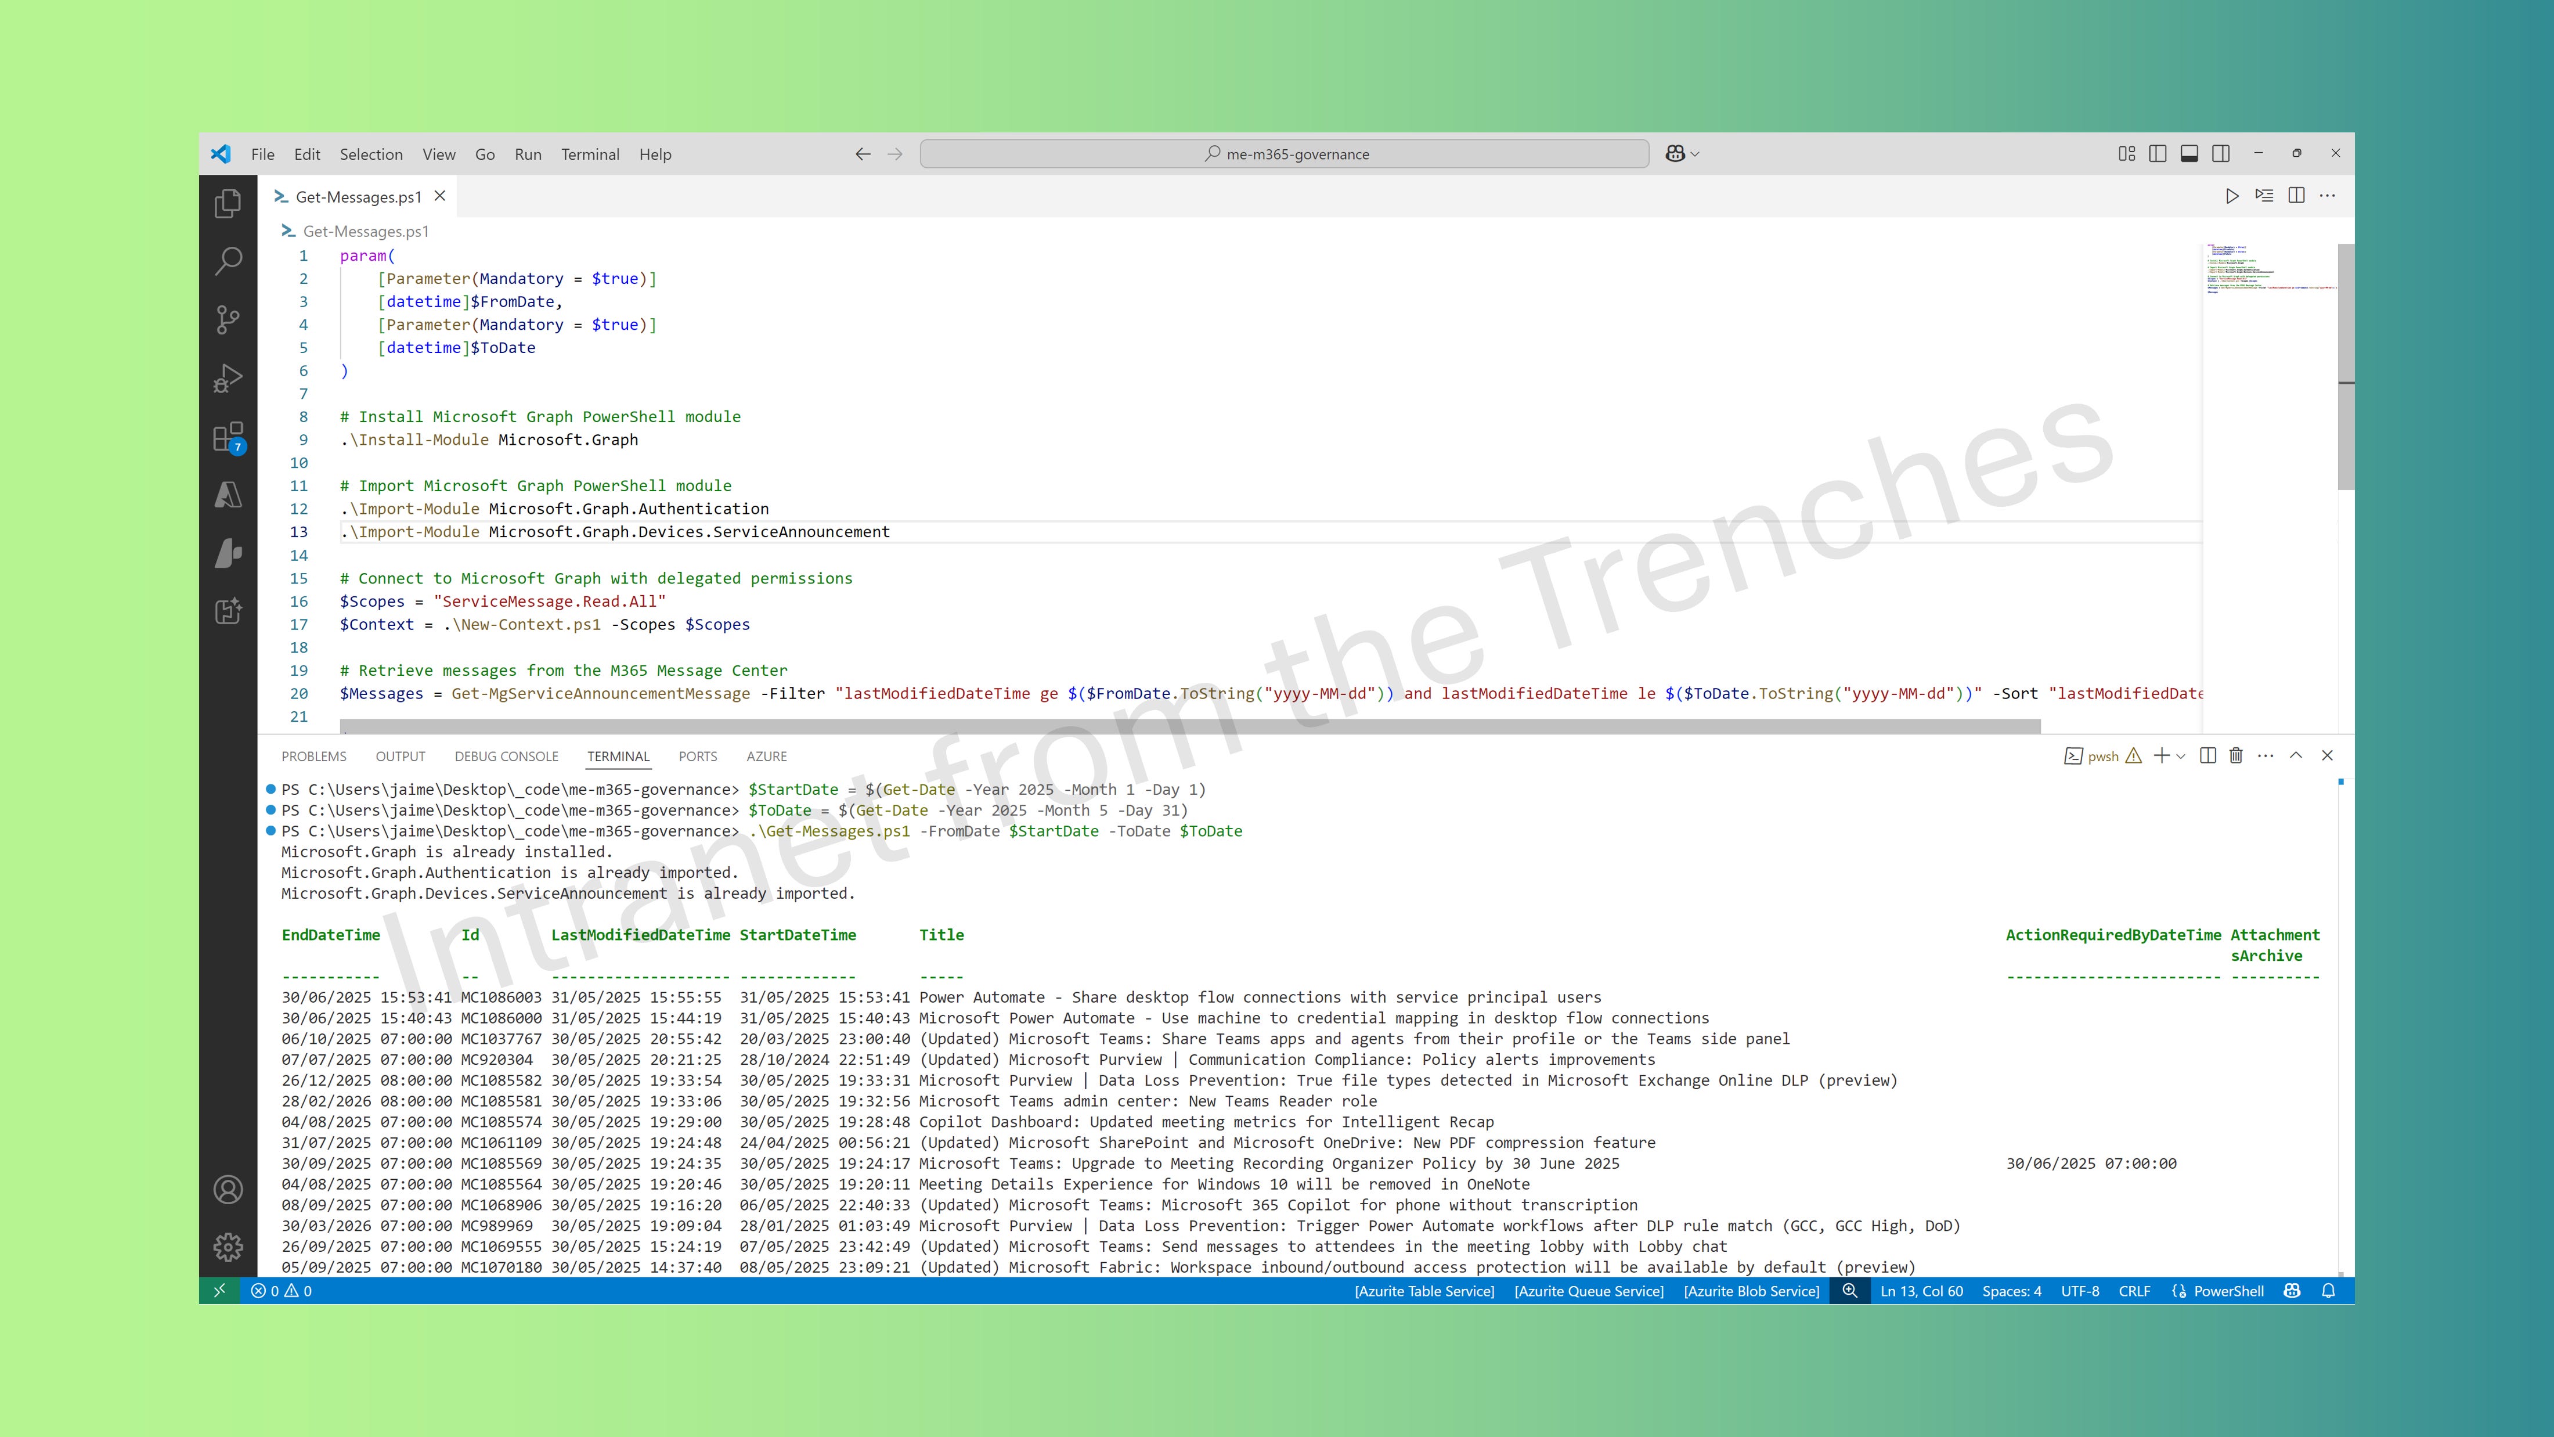This screenshot has height=1437, width=2554.
Task: Switch to the PROBLEMS panel tab
Action: point(313,756)
